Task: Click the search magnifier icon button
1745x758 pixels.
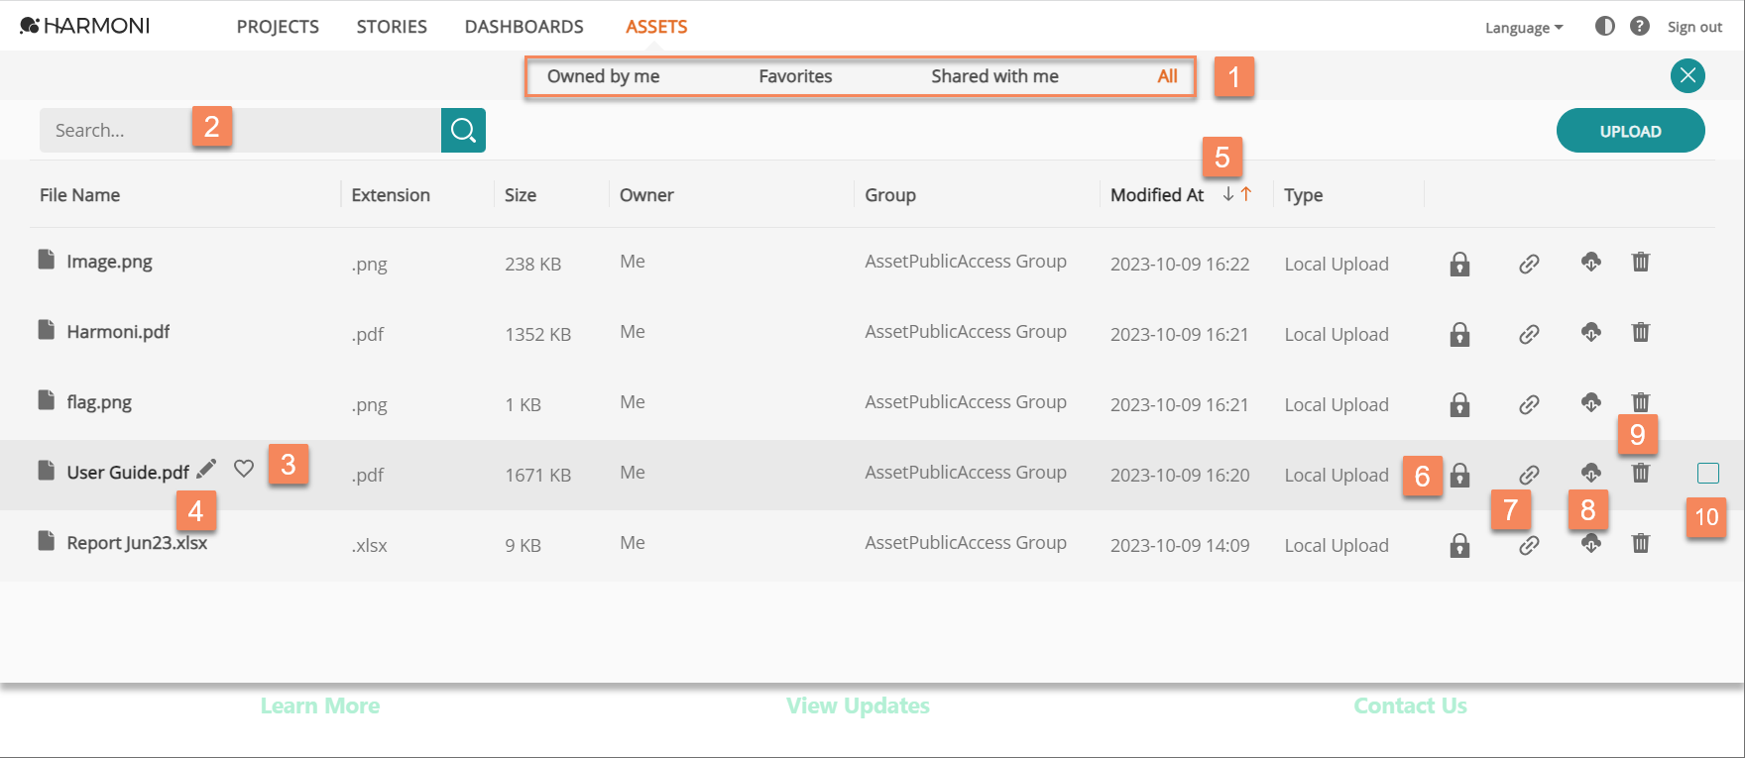Action: pyautogui.click(x=463, y=130)
